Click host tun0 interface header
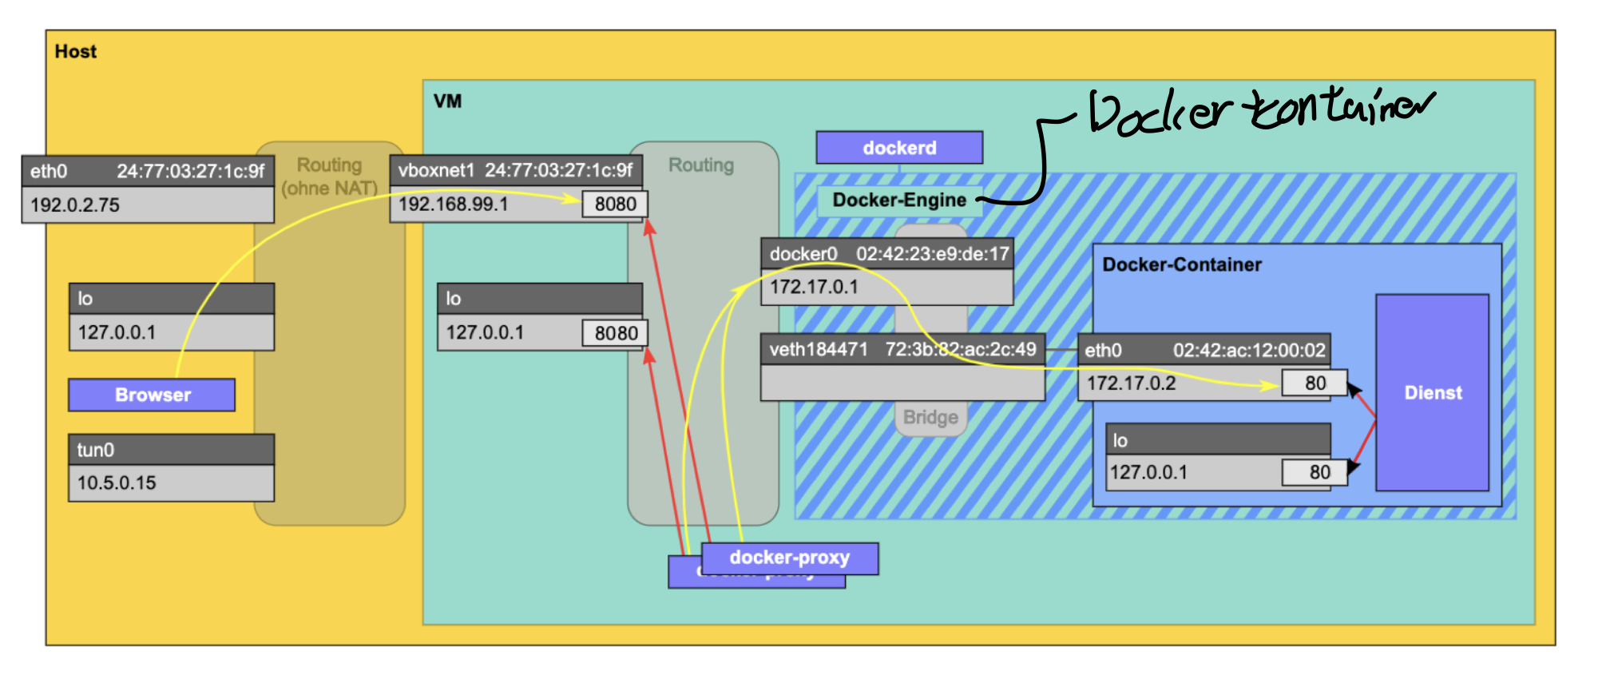The height and width of the screenshot is (683, 1614). coord(172,450)
